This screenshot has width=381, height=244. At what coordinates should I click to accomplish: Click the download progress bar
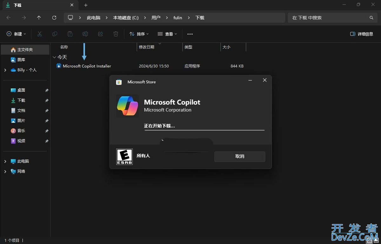point(204,130)
